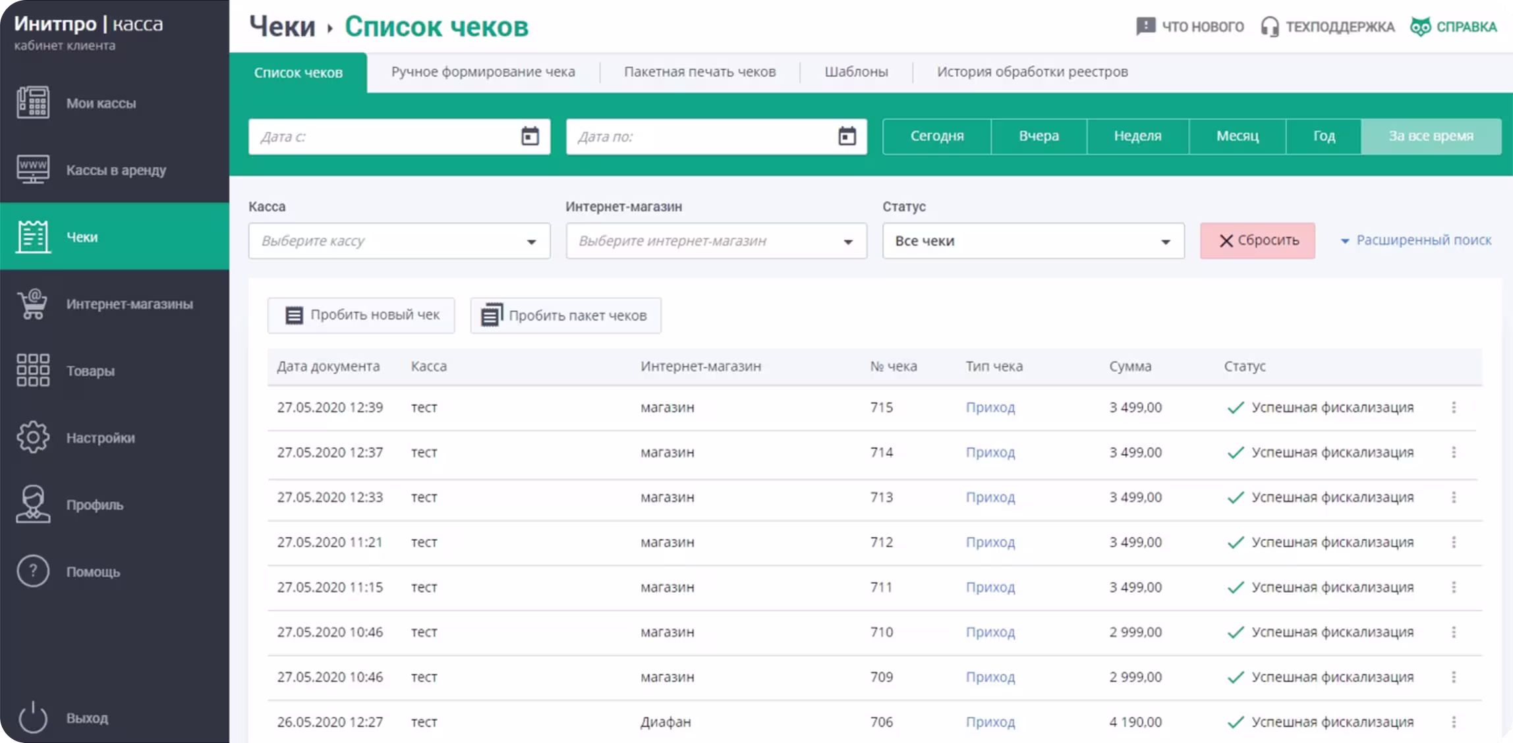Open Статус dropdown showing Все чеки
This screenshot has height=743, width=1513.
(1033, 241)
